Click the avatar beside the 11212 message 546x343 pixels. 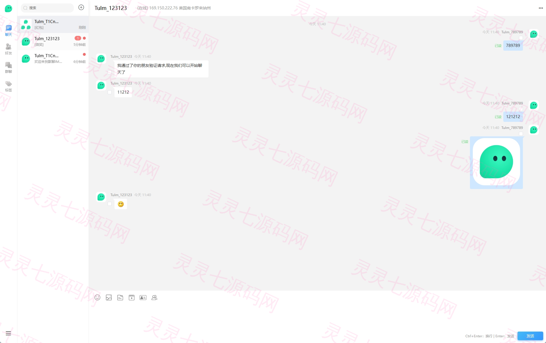pos(101,85)
